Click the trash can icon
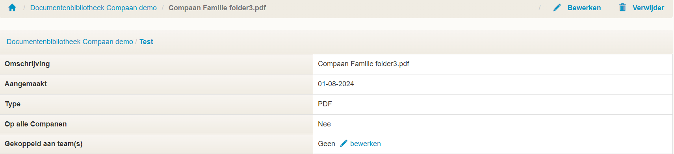This screenshot has width=674, height=154. [622, 7]
